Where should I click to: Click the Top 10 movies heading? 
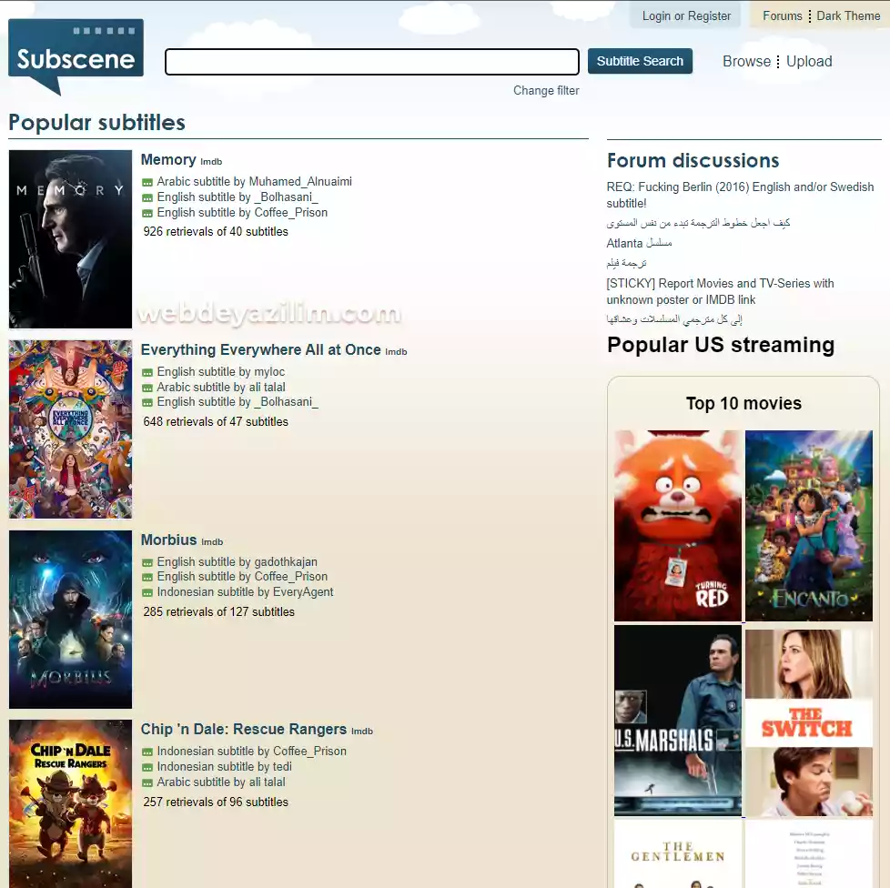coord(743,403)
